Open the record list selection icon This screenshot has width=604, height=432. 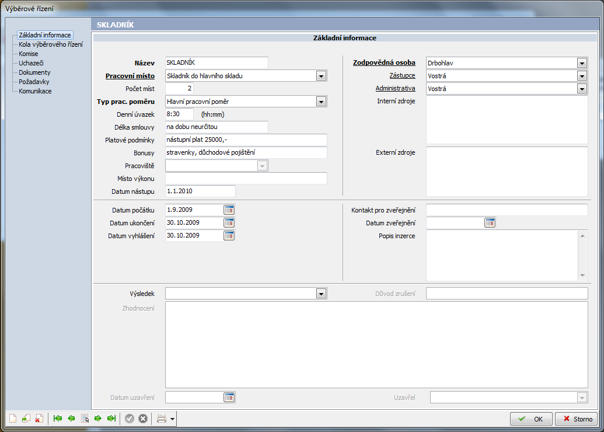click(x=85, y=419)
